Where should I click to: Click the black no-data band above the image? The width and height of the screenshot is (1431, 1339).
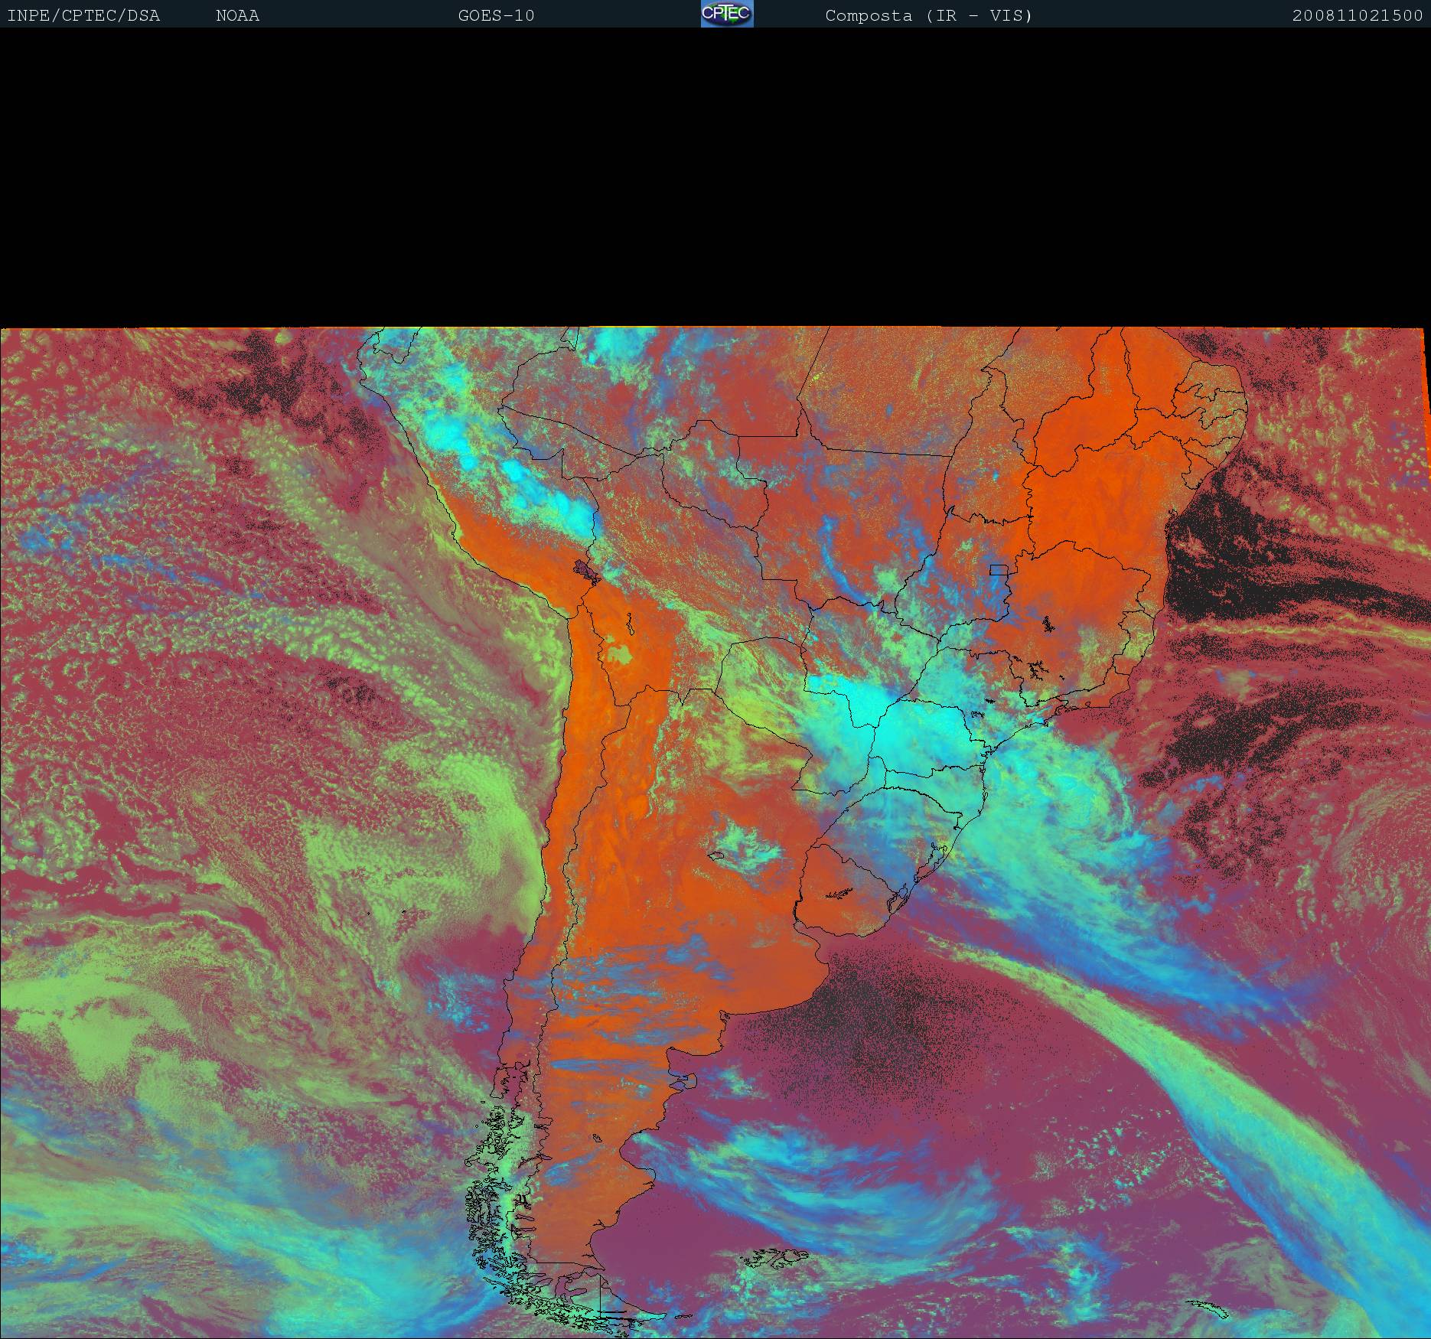pos(715,176)
